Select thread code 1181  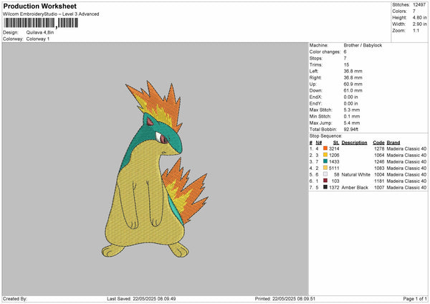[x=379, y=181]
